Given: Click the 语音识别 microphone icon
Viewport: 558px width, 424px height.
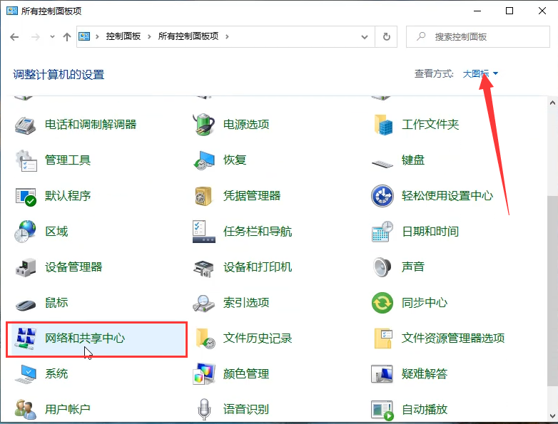Looking at the screenshot, I should click(204, 410).
